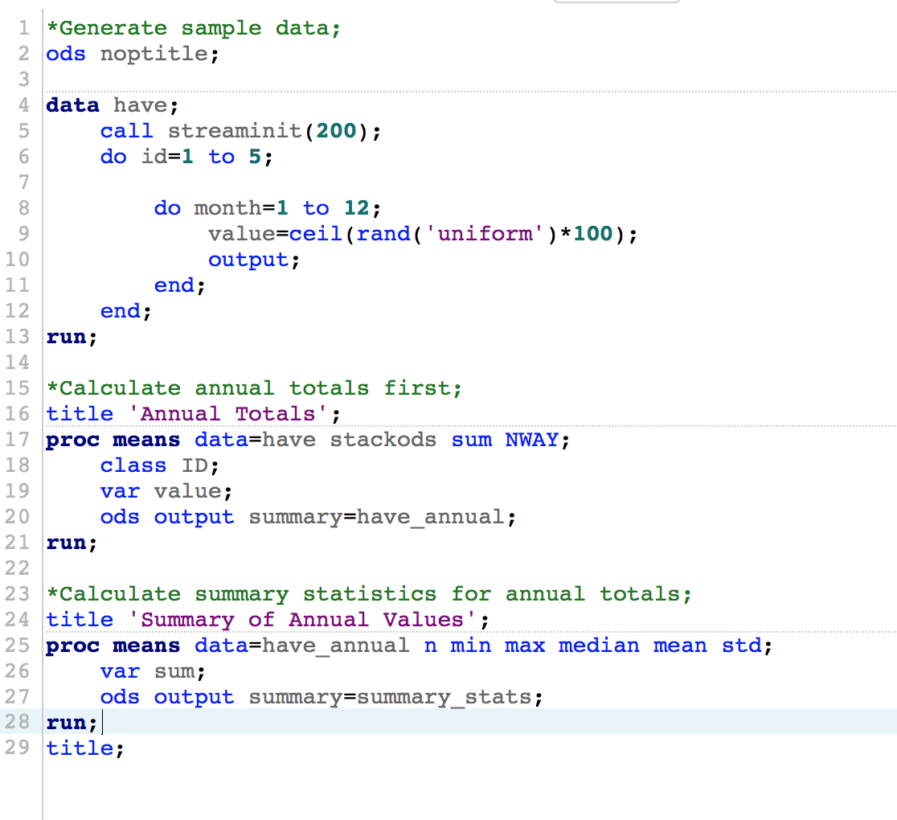Click line number 1 in the gutter

point(23,27)
